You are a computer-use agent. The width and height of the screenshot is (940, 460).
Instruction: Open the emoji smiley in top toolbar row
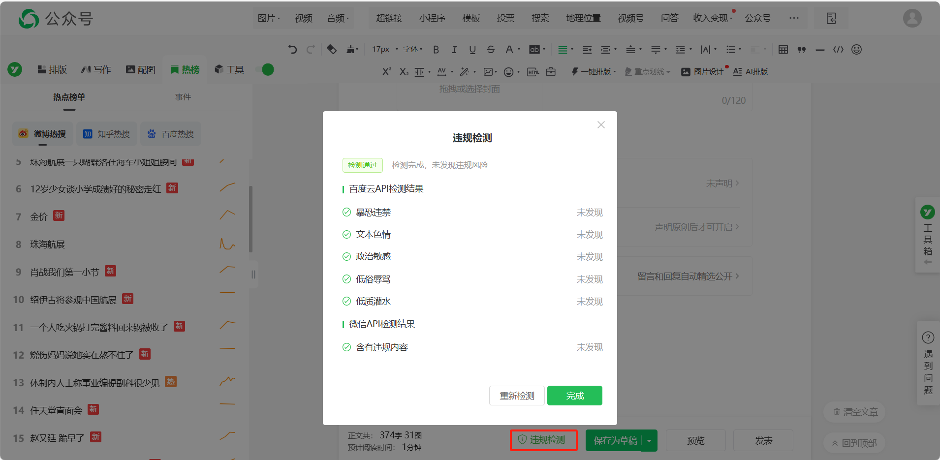point(856,49)
